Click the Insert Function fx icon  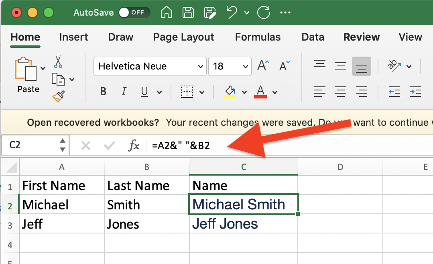coord(134,145)
